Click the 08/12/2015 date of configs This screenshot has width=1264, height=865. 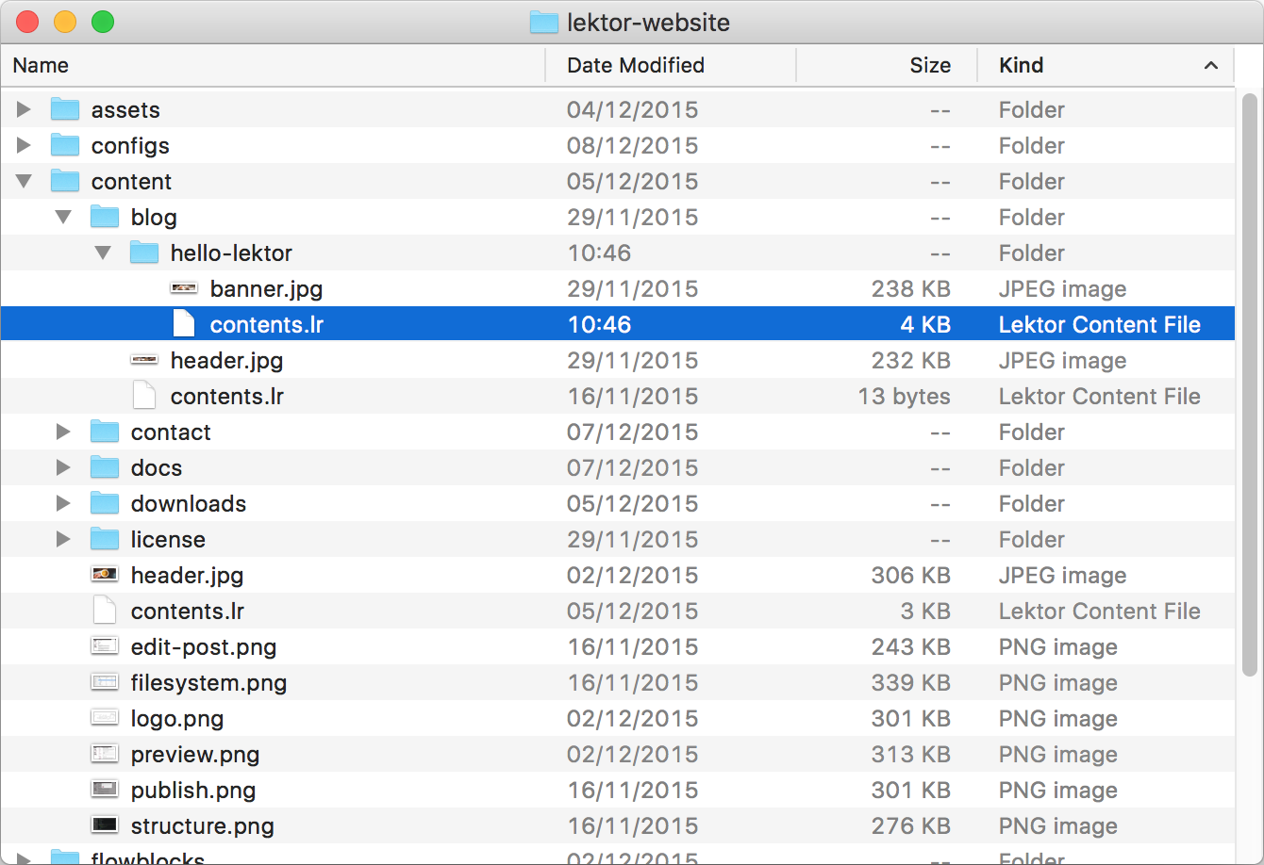coord(632,145)
